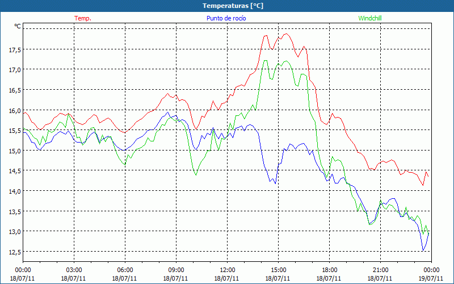This screenshot has height=284, width=454.
Task: Click the 15,0 y-axis value
Action: 15,151
